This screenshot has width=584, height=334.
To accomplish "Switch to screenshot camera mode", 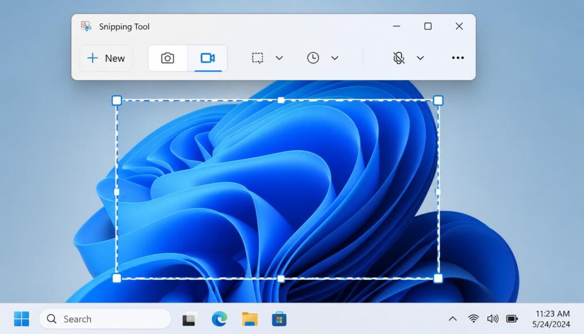I will [168, 58].
